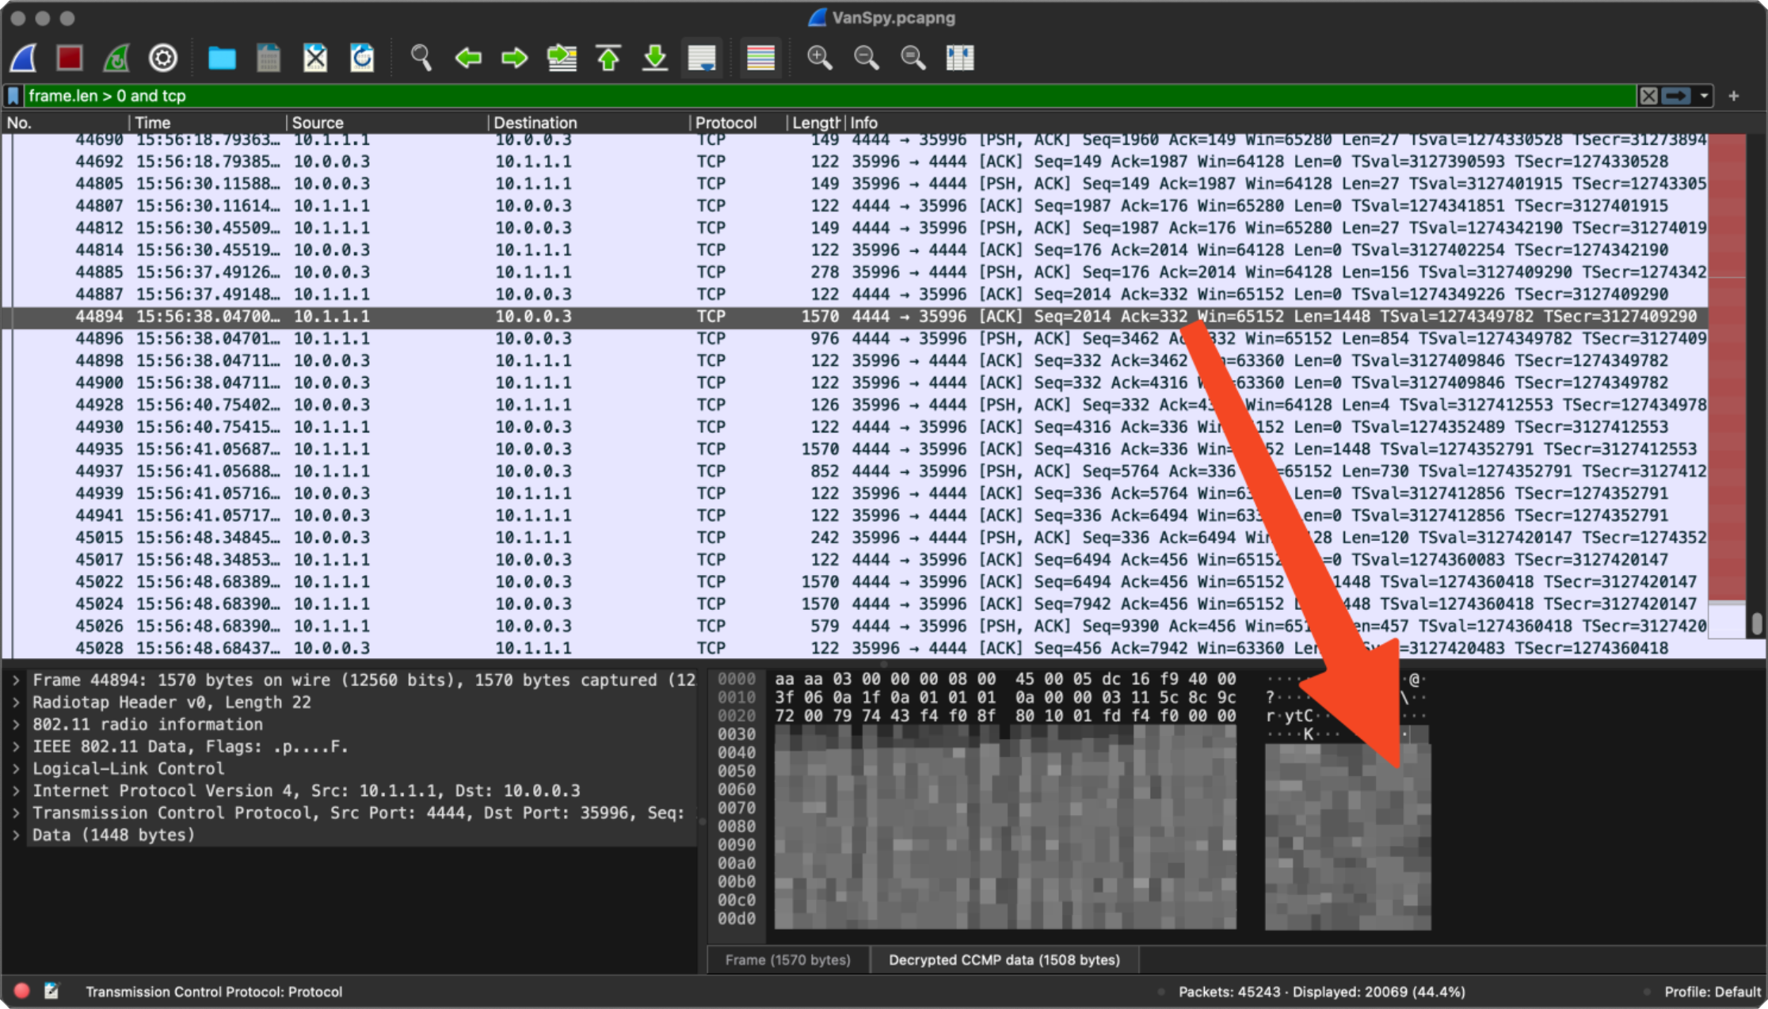Expand the Frame 44894 tree node

click(15, 680)
